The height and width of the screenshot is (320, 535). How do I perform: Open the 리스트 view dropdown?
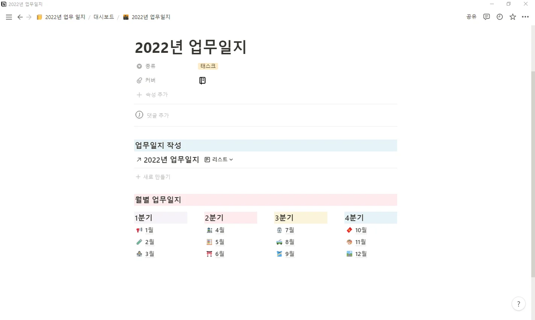[219, 159]
